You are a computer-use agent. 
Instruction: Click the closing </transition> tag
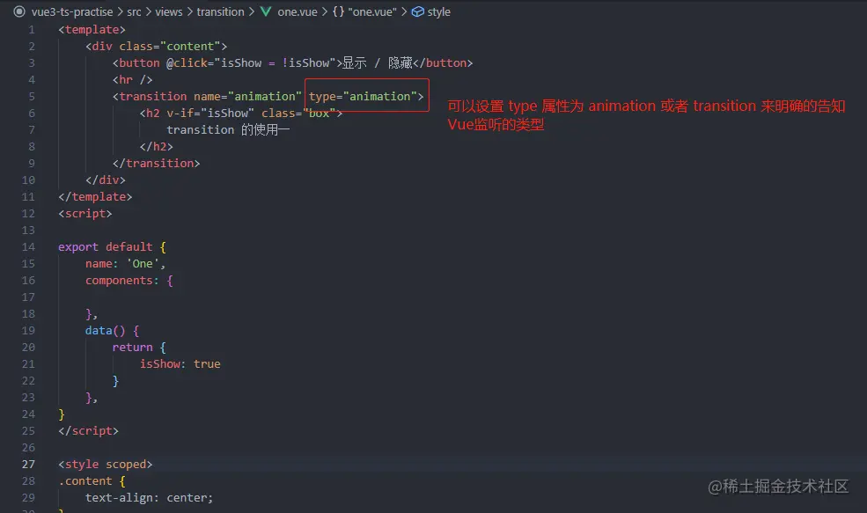(x=156, y=163)
